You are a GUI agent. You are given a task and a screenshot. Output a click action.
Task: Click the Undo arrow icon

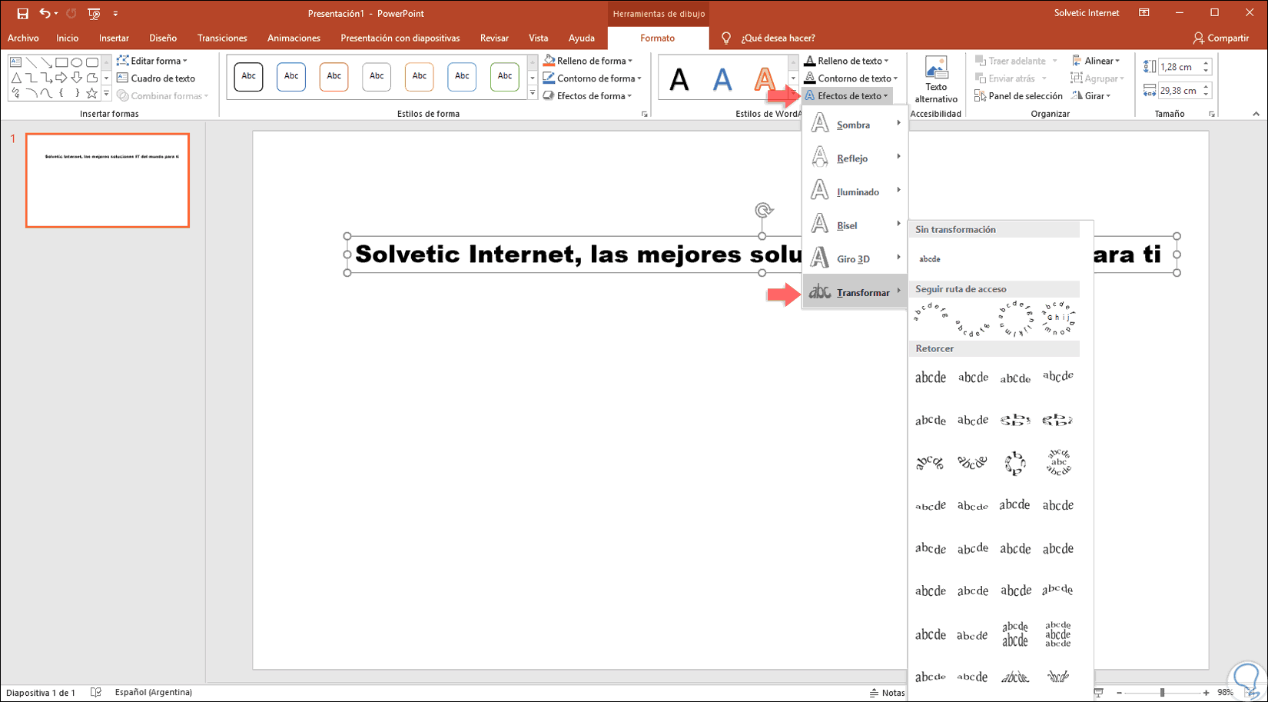tap(45, 14)
